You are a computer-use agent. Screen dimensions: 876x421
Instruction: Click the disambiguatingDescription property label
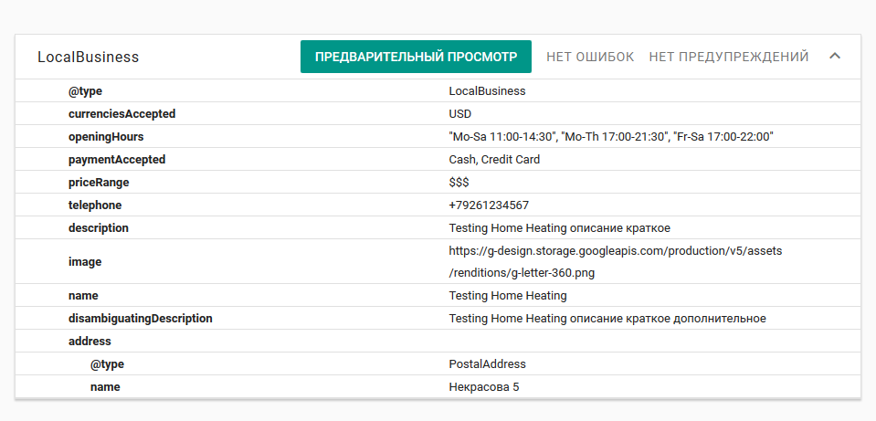(141, 319)
